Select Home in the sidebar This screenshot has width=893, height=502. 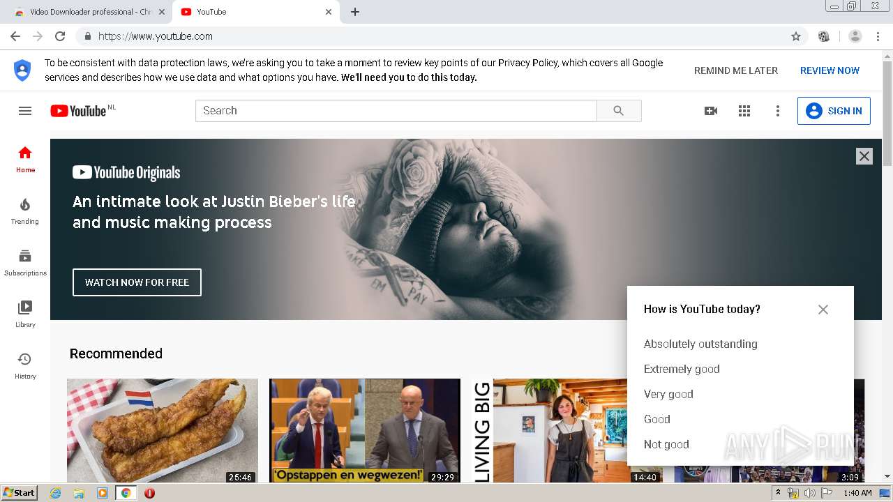click(x=25, y=160)
